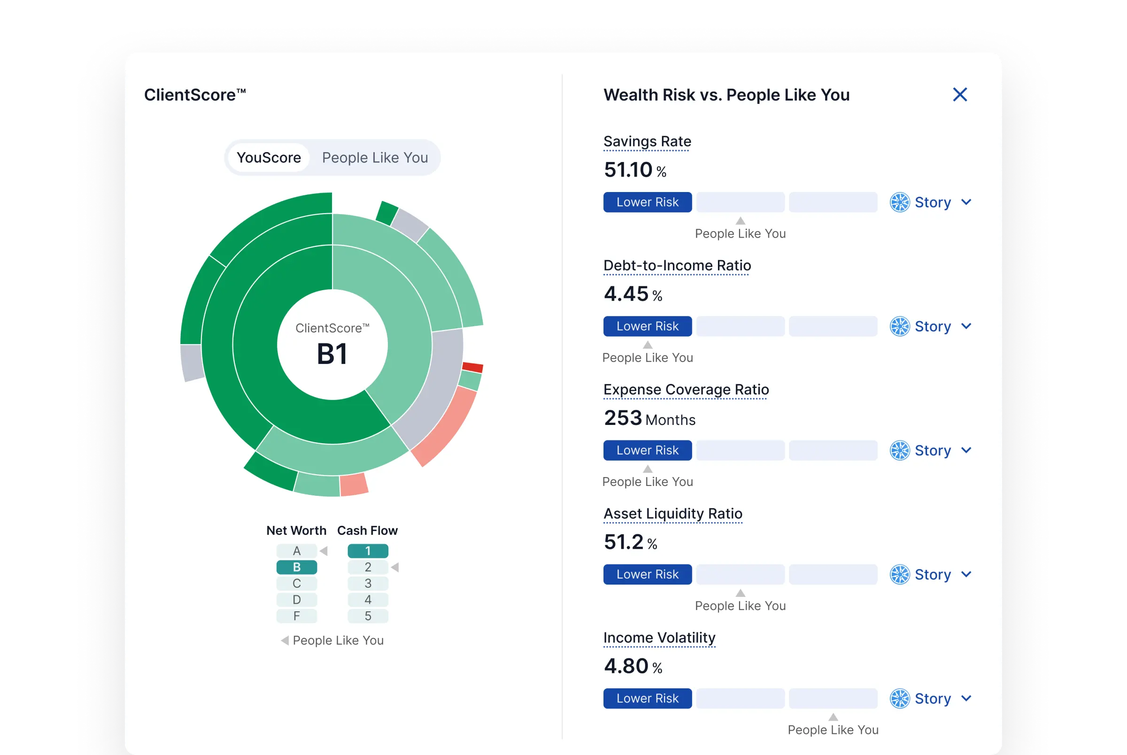Screen dimensions: 1127x755
Task: Open the Expense Coverage Ratio definition link
Action: pyautogui.click(x=686, y=390)
